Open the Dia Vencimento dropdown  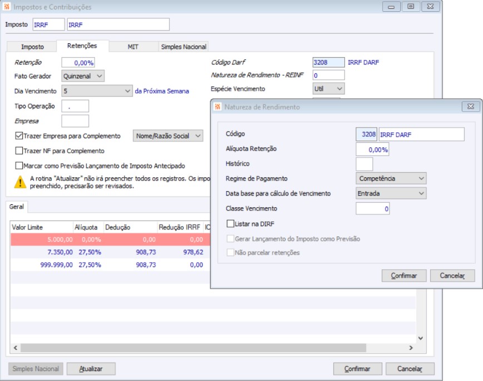pyautogui.click(x=97, y=91)
